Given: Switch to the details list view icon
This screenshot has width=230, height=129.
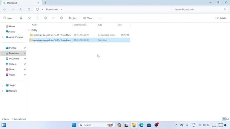Looking at the screenshot, I should click(x=224, y=119).
